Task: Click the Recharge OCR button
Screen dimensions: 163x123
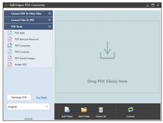Action: tap(19, 97)
